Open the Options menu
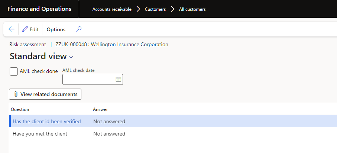337x153 pixels. [56, 29]
